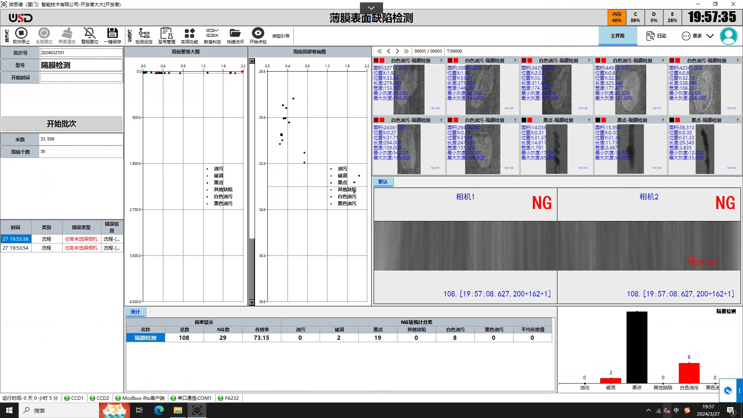Viewport: 743px width, 418px height.
Task: Click the 开始点检 eye icon
Action: coord(258,33)
